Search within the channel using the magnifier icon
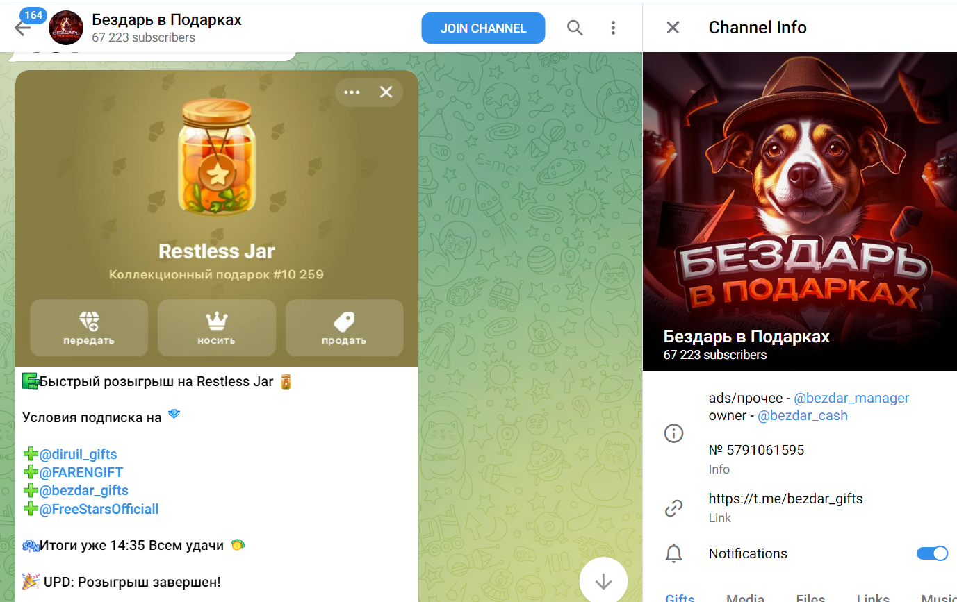957x602 pixels. pos(575,28)
